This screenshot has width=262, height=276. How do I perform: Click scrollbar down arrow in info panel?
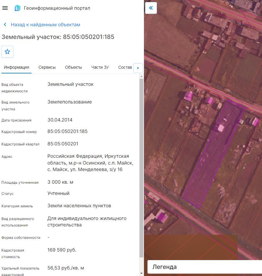(x=141, y=274)
